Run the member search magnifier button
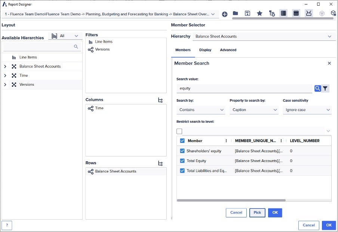 pyautogui.click(x=317, y=88)
